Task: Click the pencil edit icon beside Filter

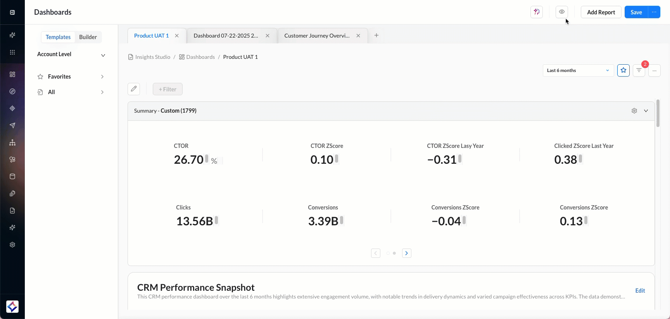Action: pos(134,89)
